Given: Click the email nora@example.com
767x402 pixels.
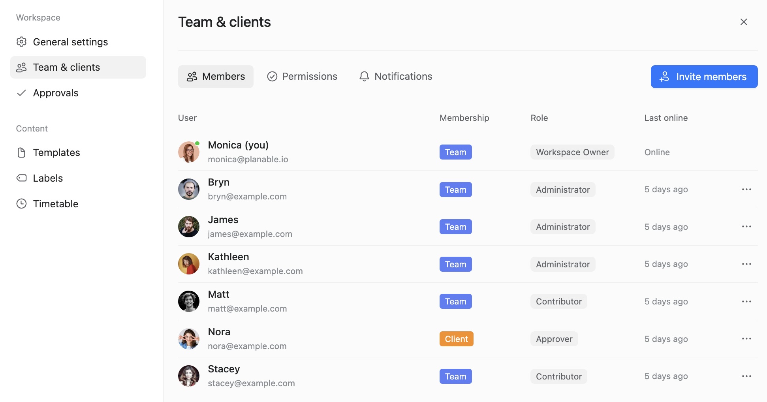Looking at the screenshot, I should pos(247,346).
